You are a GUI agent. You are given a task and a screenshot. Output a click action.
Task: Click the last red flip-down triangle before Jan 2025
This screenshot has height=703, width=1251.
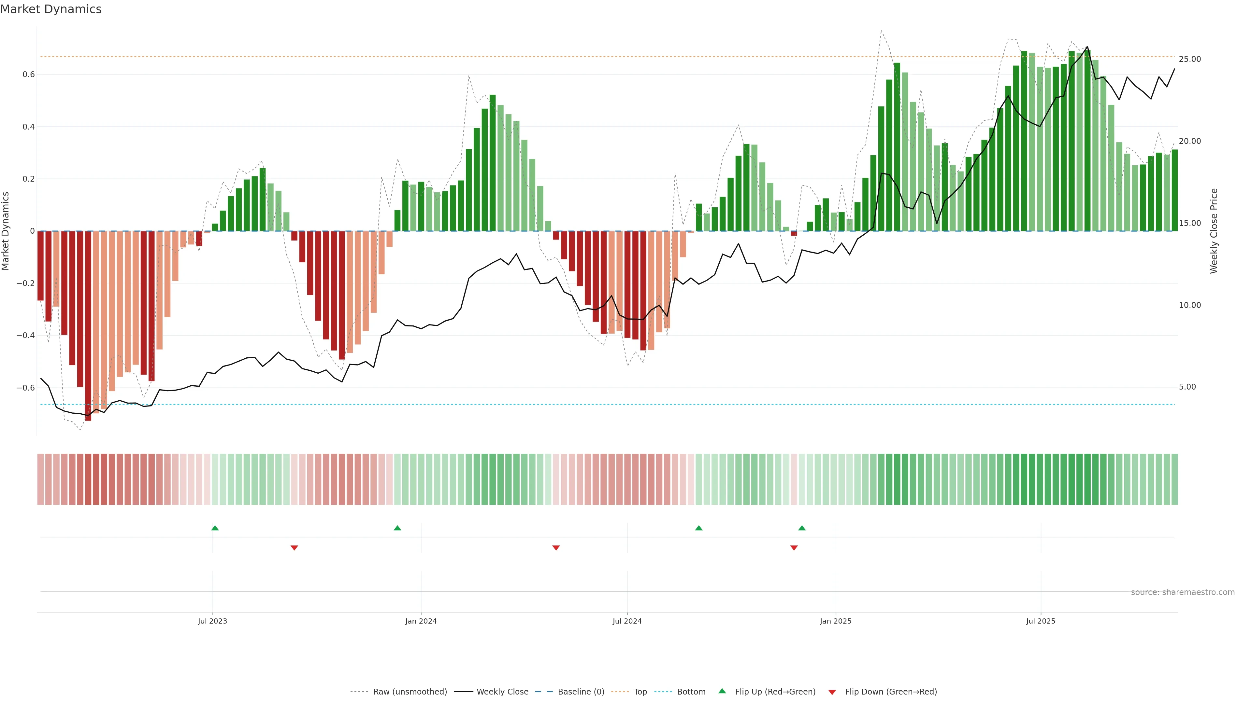[794, 548]
